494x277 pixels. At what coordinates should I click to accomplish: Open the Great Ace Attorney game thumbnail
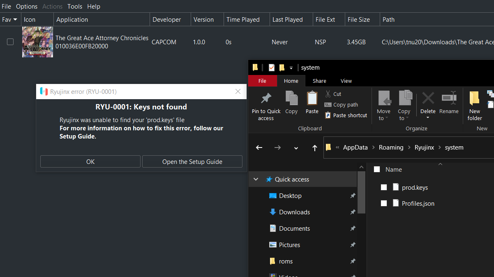point(37,42)
